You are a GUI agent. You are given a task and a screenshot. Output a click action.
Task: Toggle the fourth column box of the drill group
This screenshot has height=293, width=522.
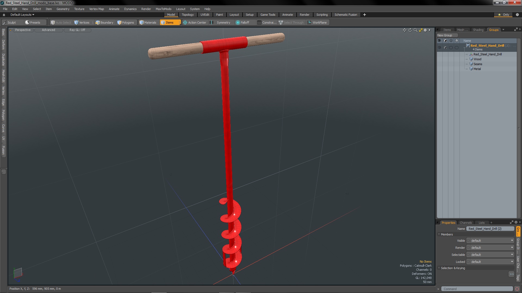click(457, 47)
